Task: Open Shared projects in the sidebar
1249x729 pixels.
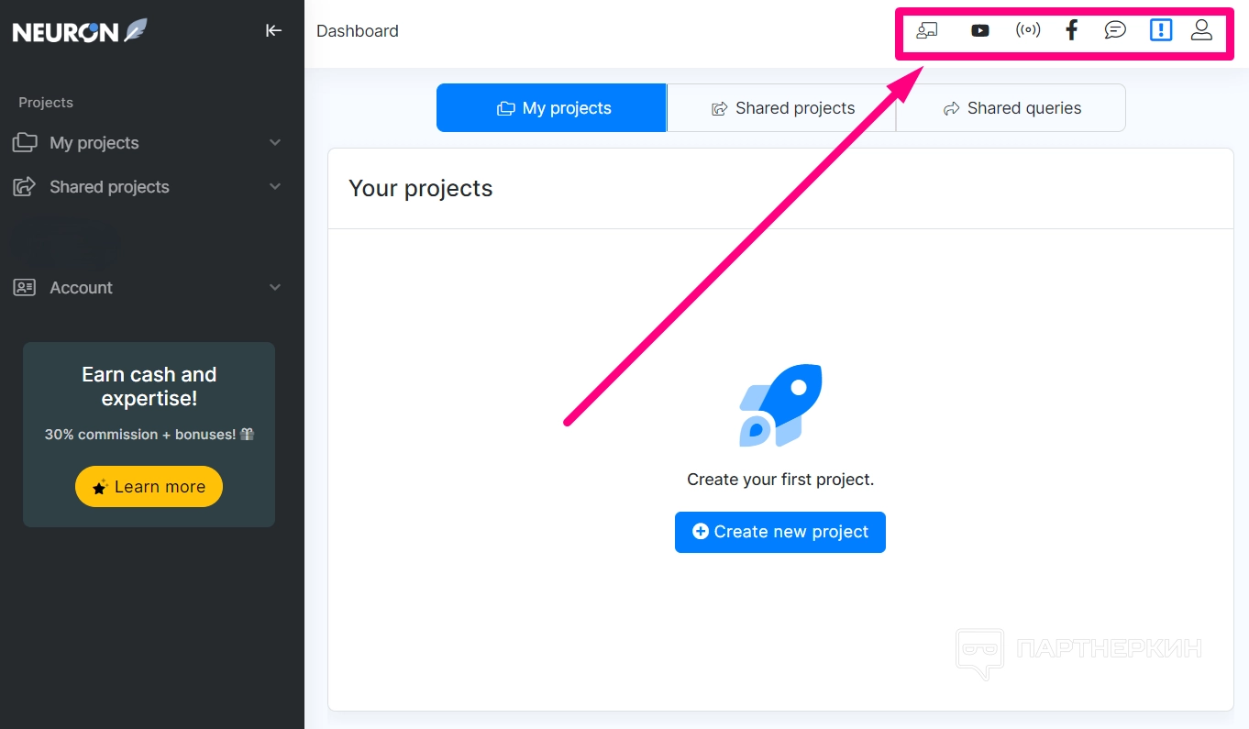Action: [109, 187]
